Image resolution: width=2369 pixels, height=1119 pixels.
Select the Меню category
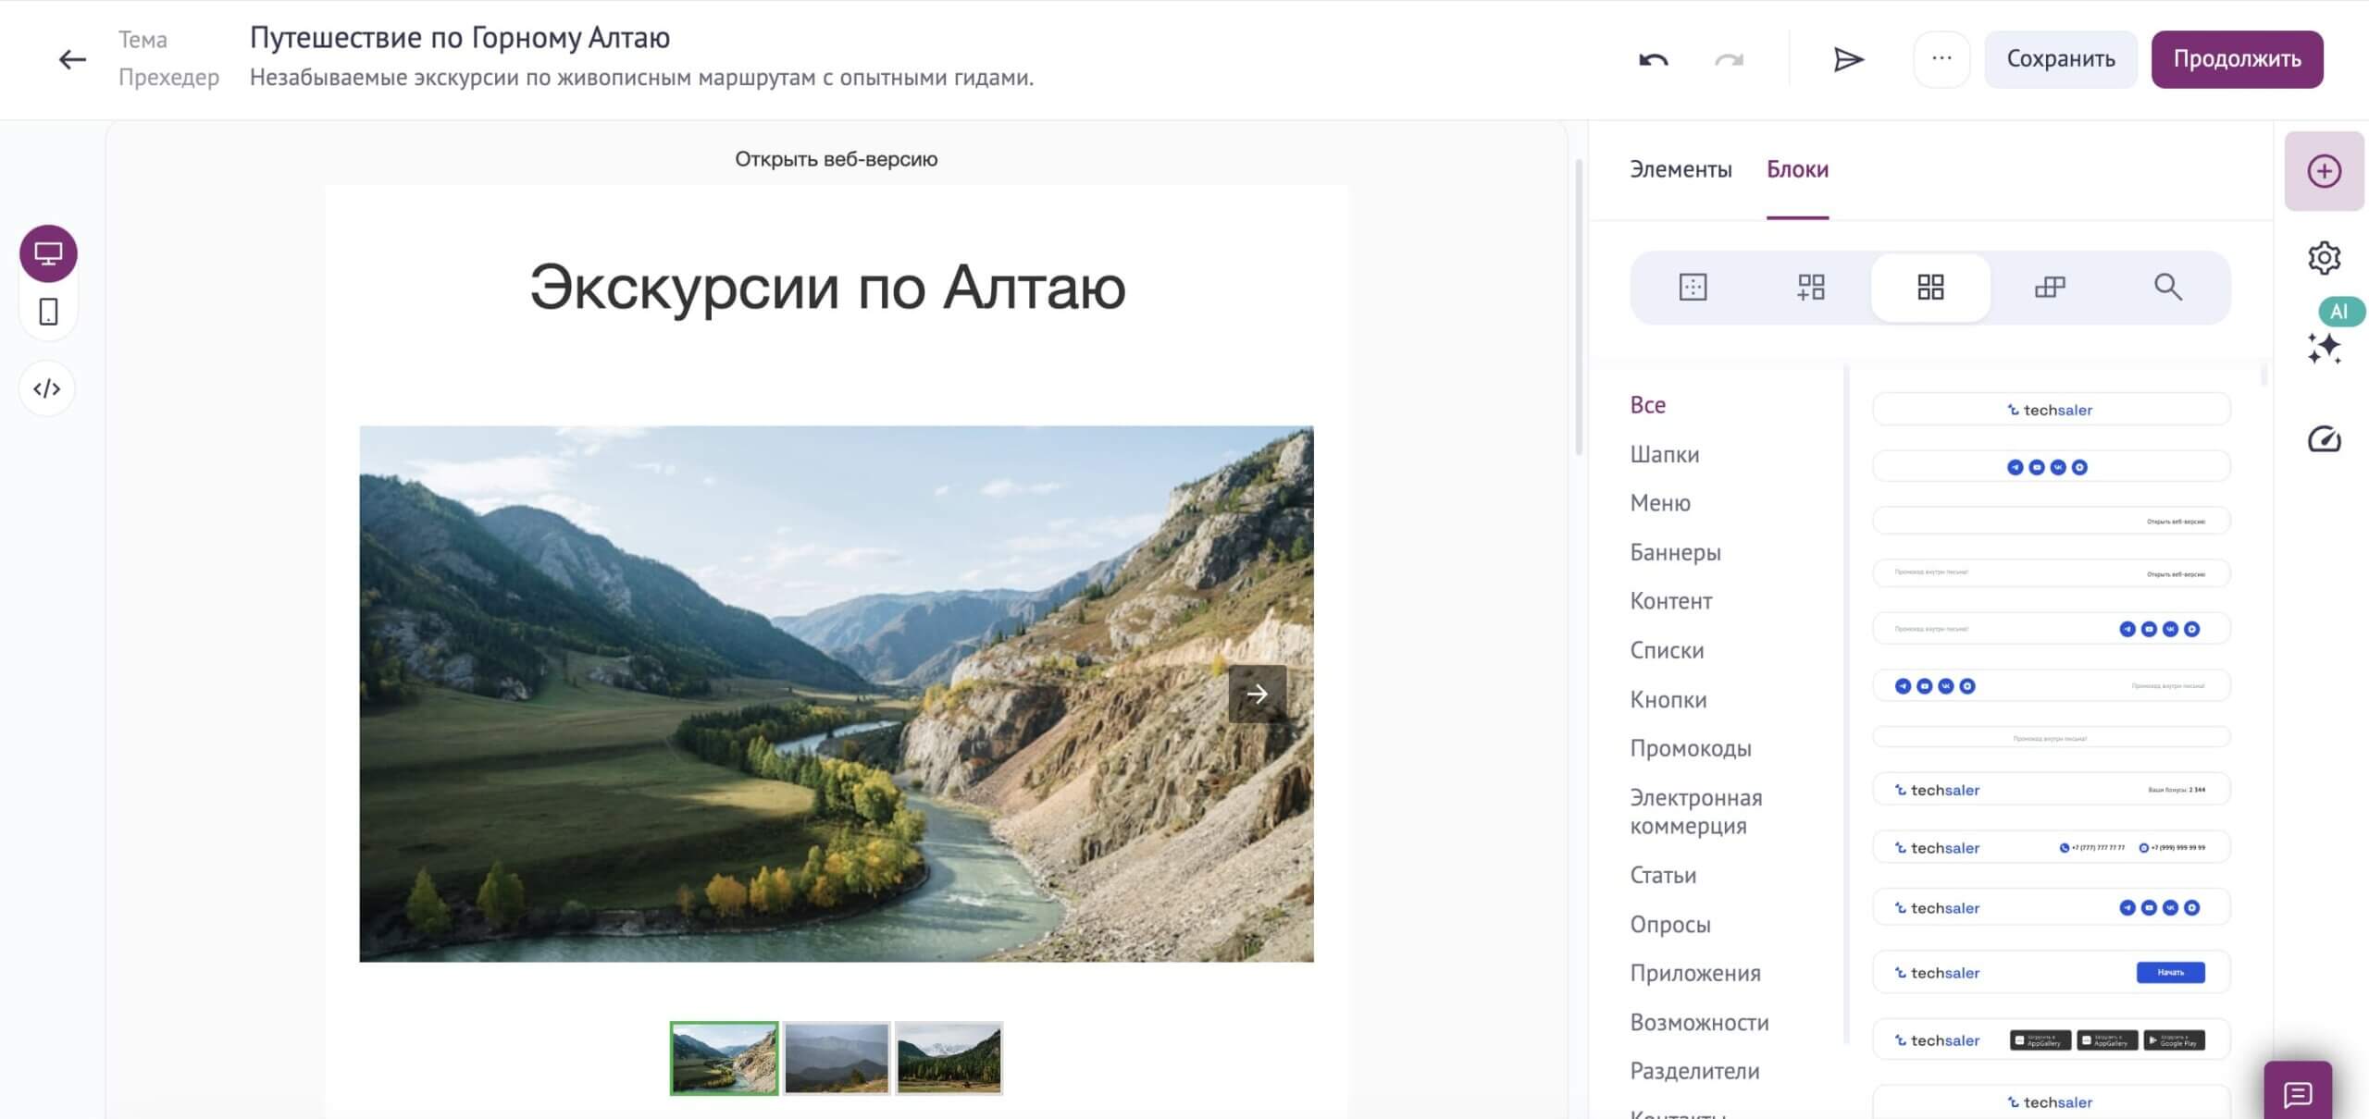click(1660, 503)
